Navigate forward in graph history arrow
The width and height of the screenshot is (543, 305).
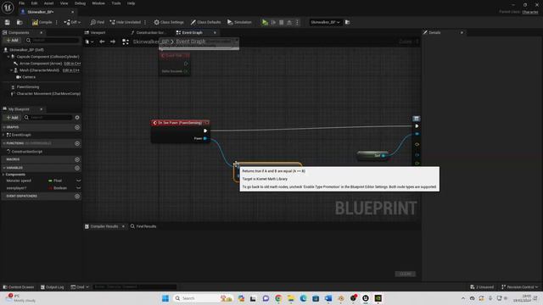(113, 42)
